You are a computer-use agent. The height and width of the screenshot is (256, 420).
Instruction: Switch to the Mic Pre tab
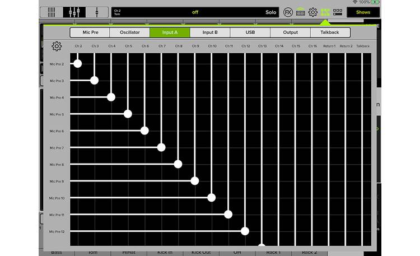click(90, 32)
